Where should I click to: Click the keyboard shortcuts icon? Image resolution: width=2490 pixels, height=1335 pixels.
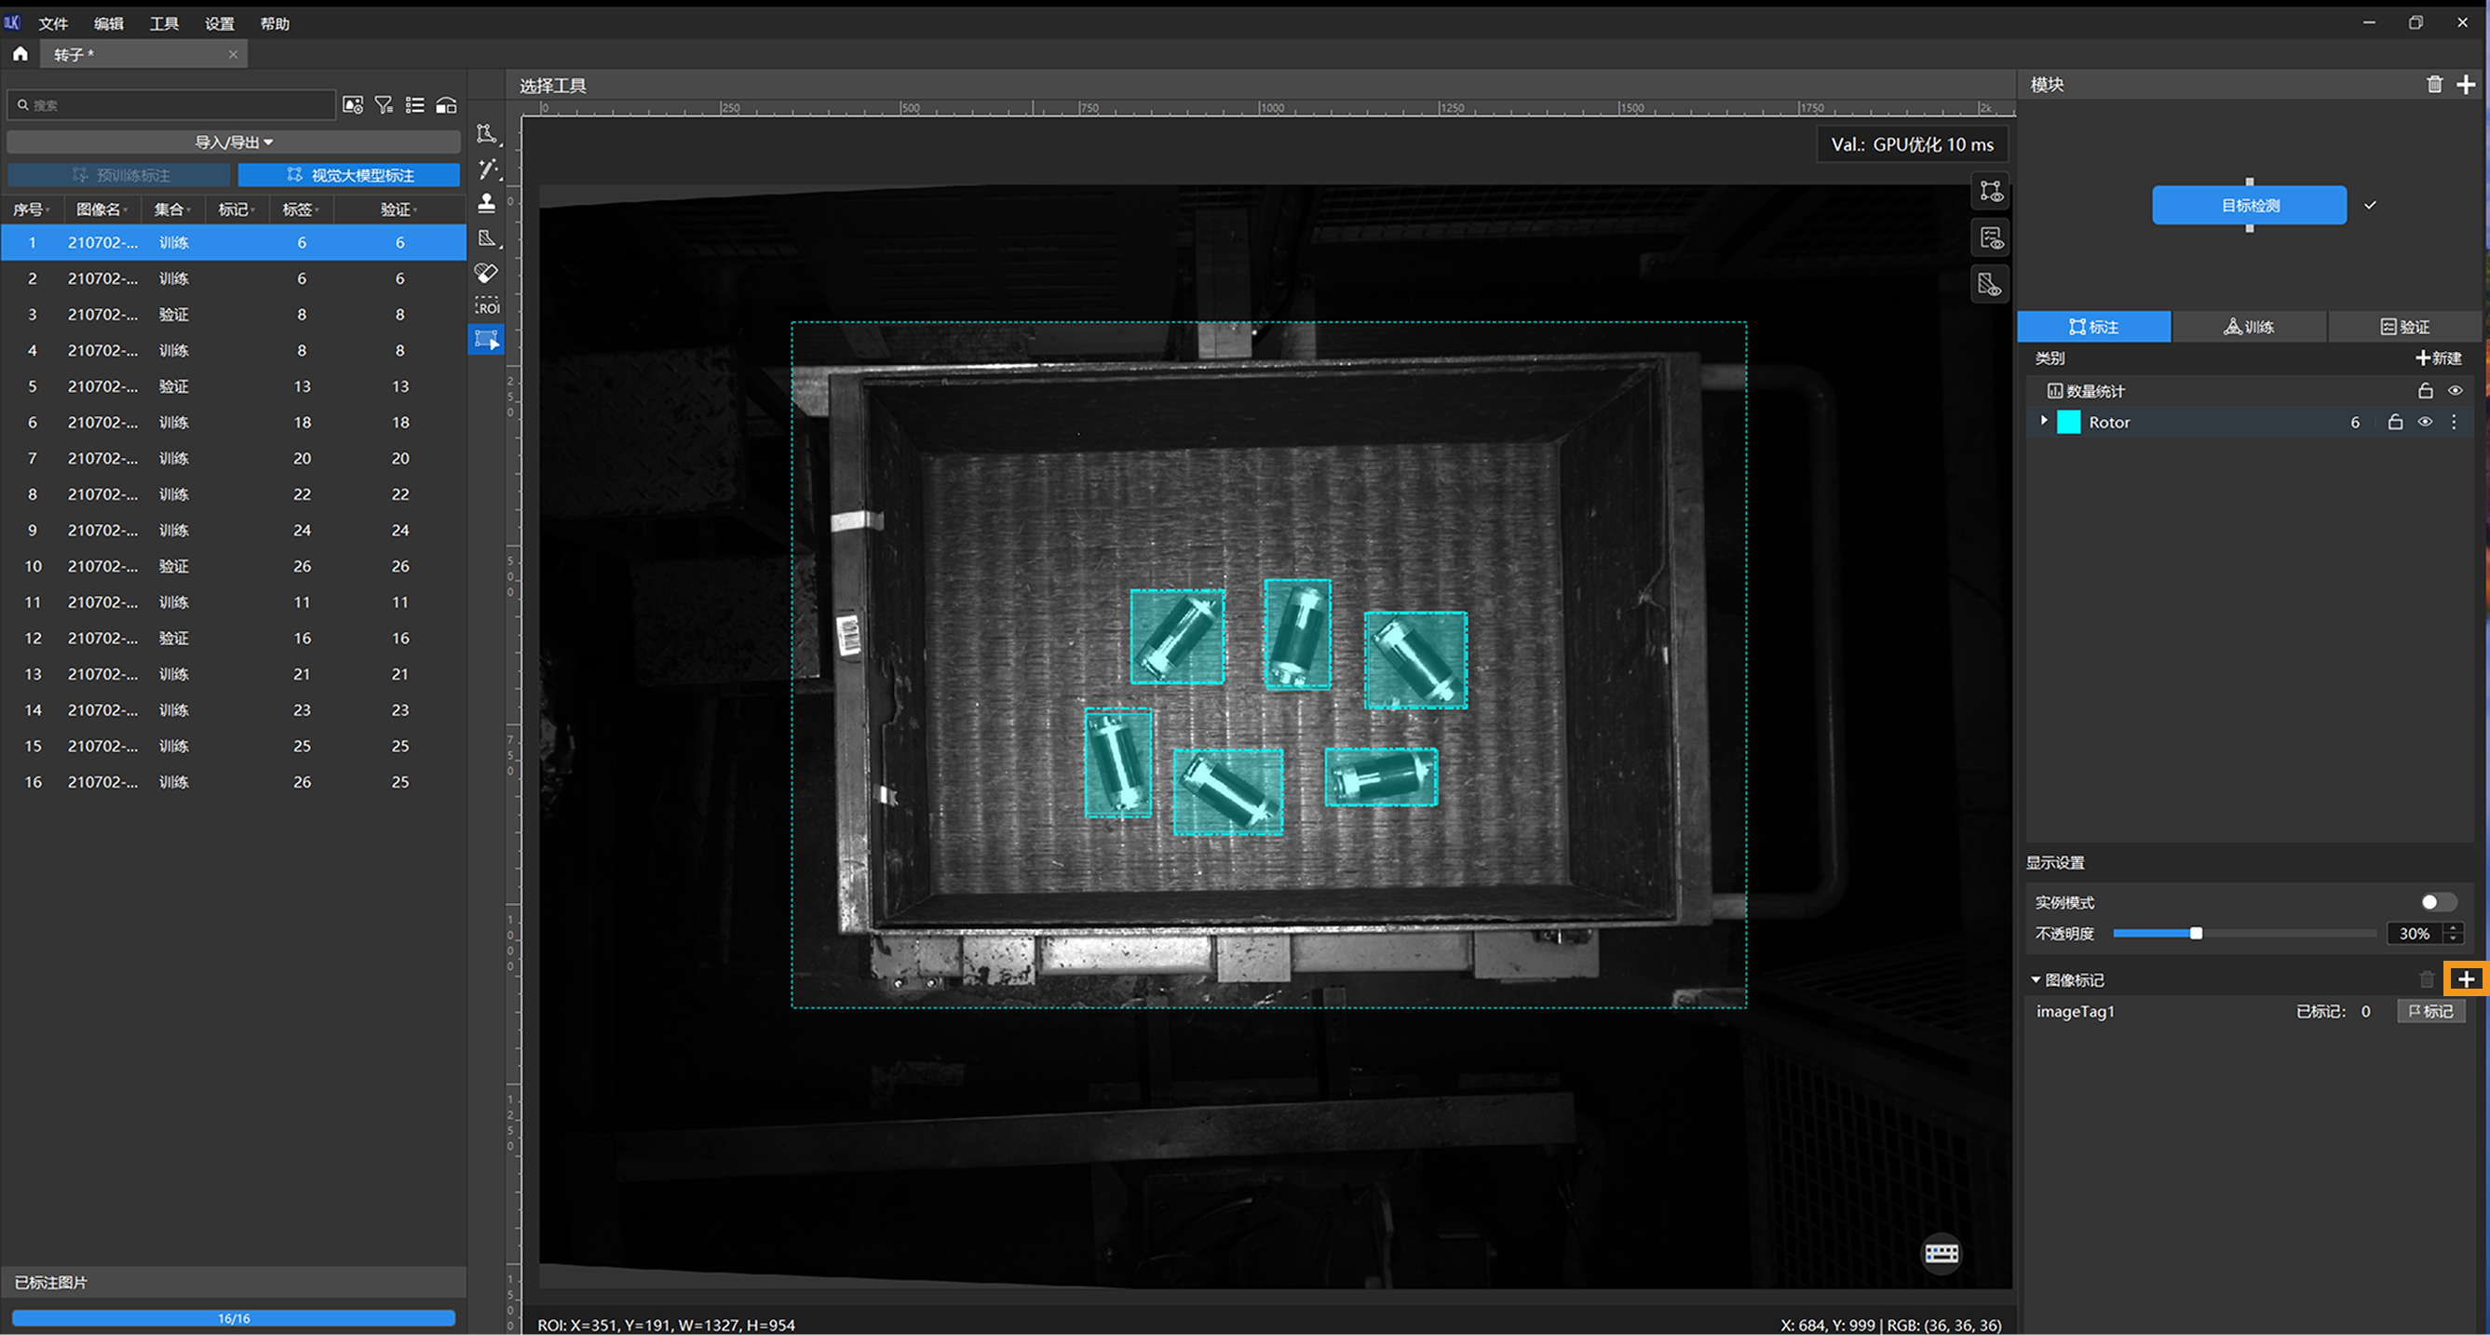click(x=1941, y=1254)
